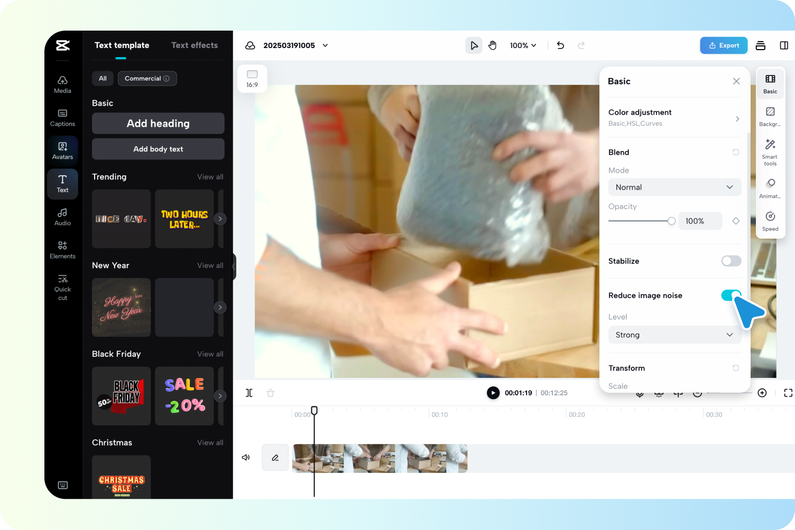View all New Year templates

pyautogui.click(x=210, y=266)
